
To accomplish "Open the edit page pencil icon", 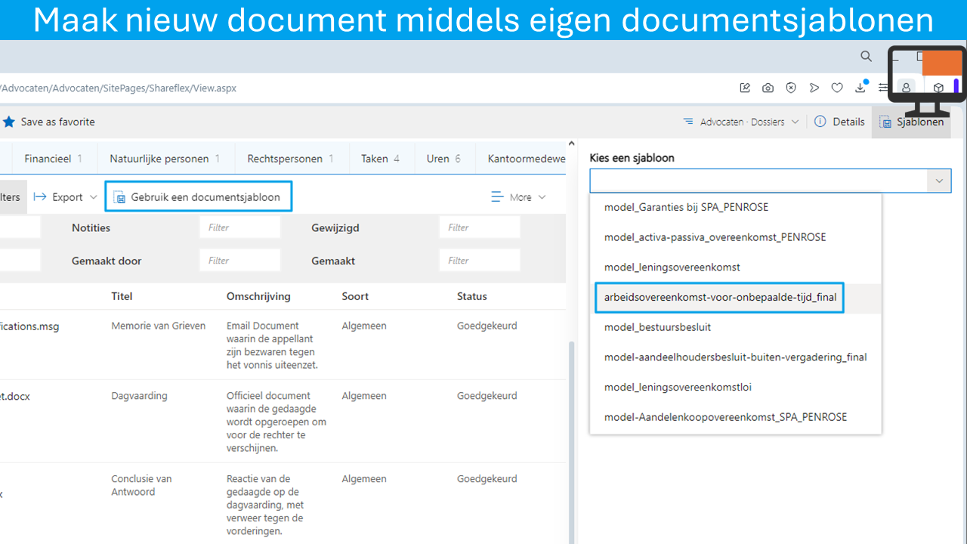I will [745, 88].
